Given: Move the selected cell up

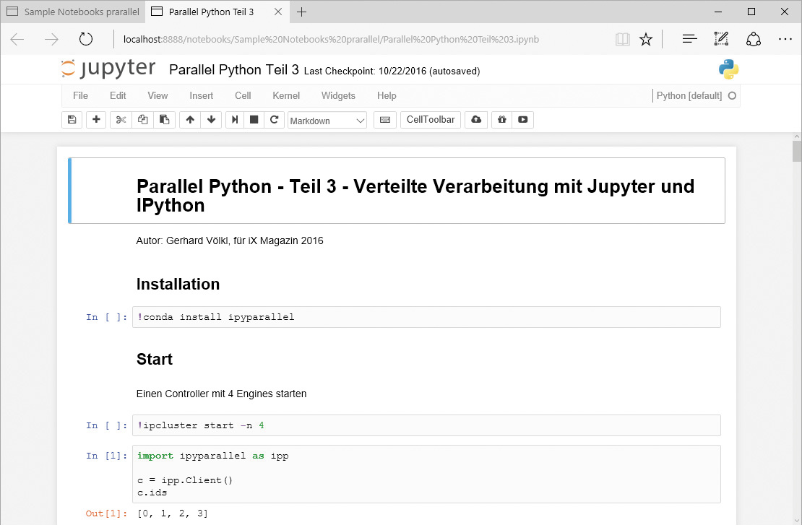Looking at the screenshot, I should click(x=190, y=120).
